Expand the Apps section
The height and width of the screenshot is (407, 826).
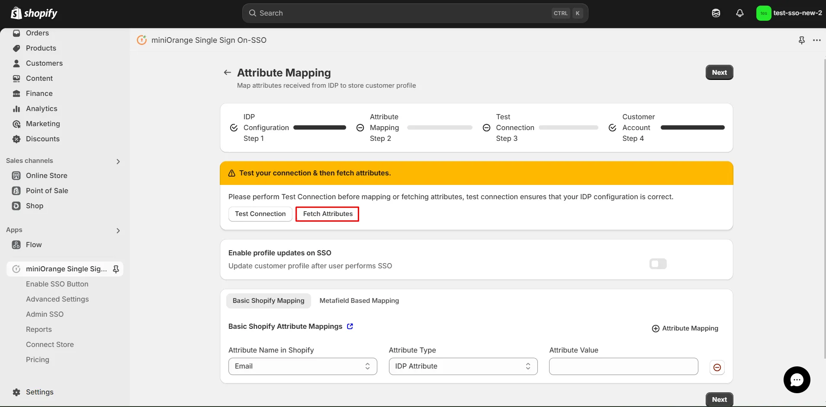point(118,230)
